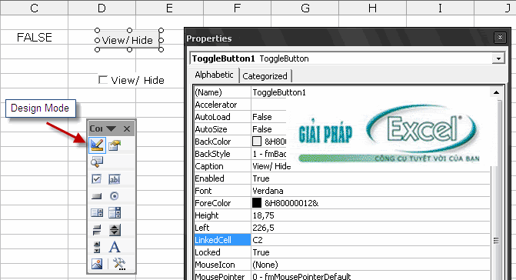Open the Control Toolbox toolbar options arrow
Screen dimensions: 516x280
click(111, 128)
